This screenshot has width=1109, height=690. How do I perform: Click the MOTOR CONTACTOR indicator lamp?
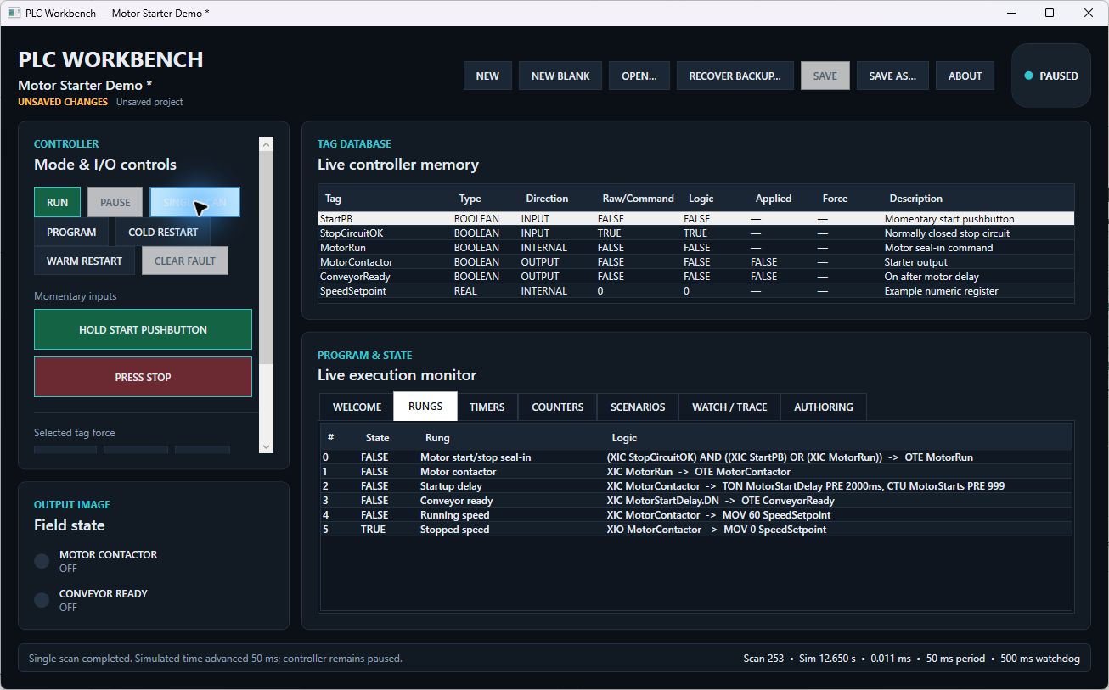pos(42,561)
